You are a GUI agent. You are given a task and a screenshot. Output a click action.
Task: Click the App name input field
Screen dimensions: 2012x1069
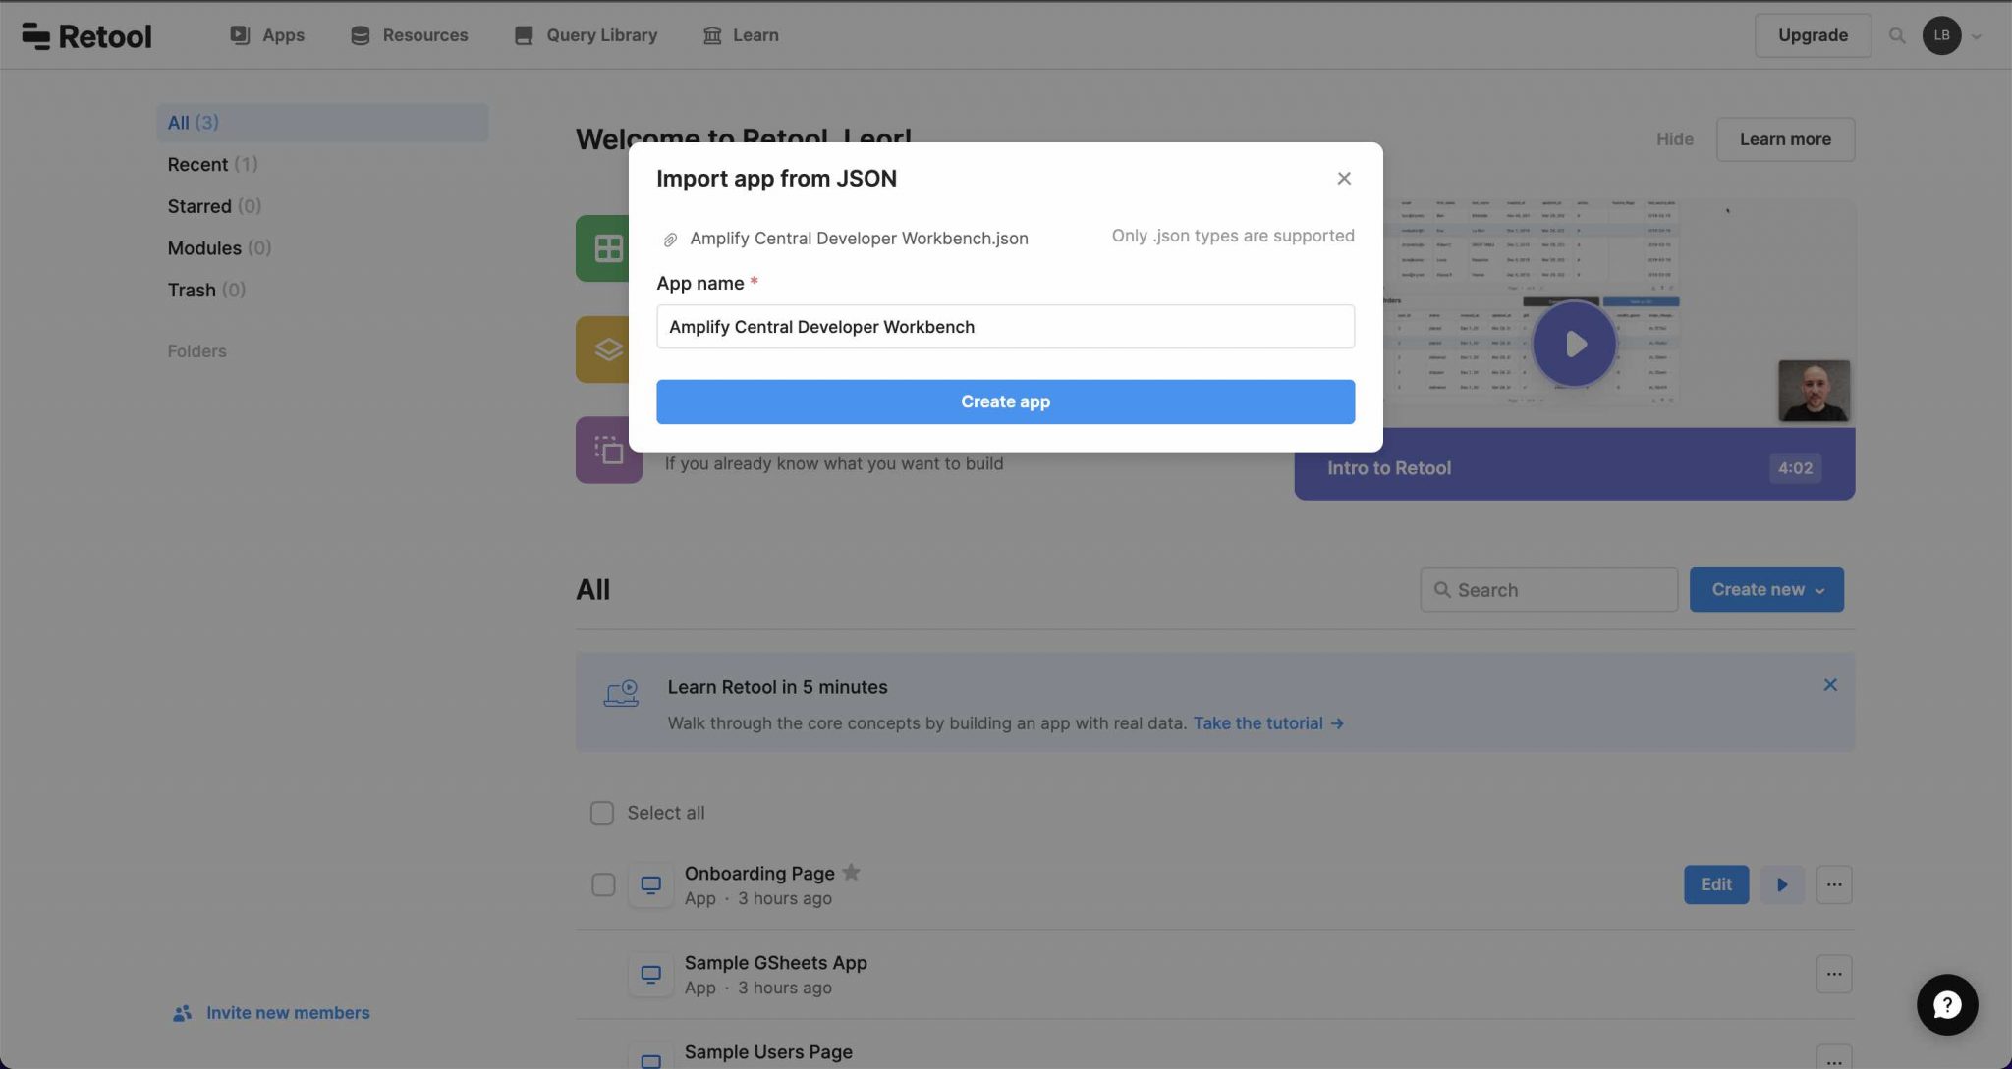tap(1004, 327)
